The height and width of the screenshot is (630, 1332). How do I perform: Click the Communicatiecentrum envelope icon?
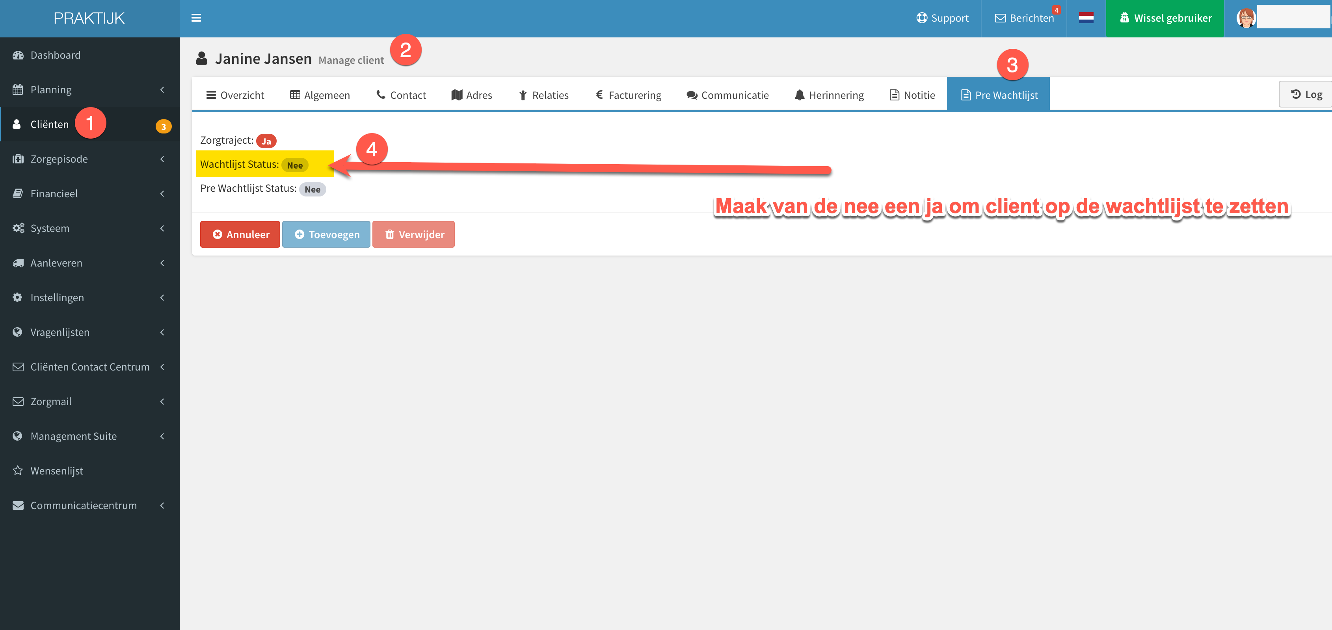coord(18,506)
